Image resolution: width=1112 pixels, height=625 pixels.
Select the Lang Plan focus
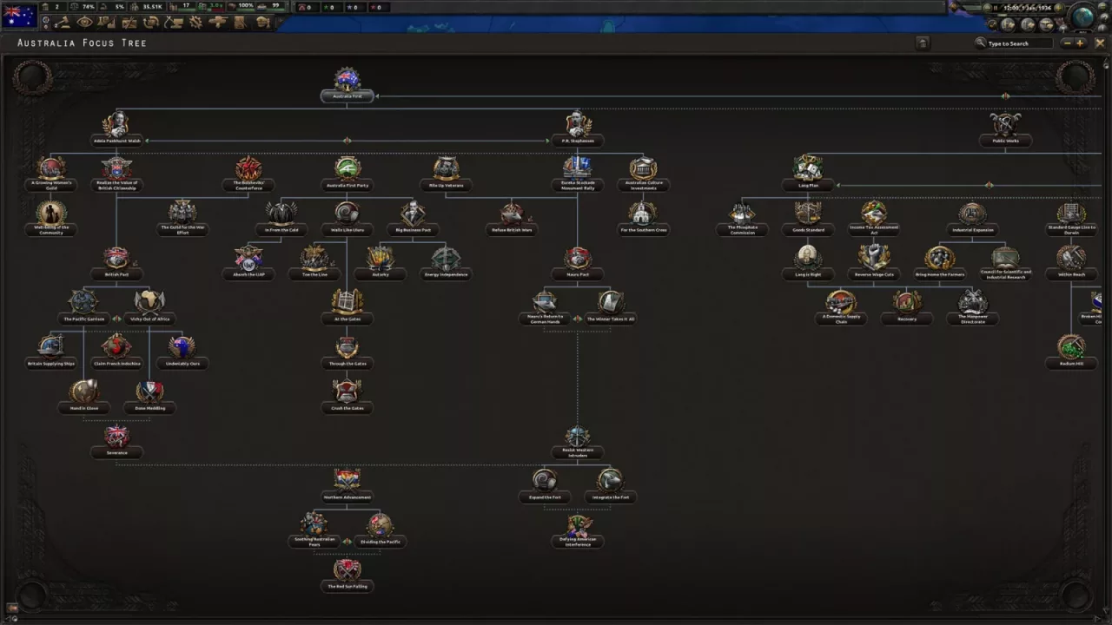coord(808,173)
